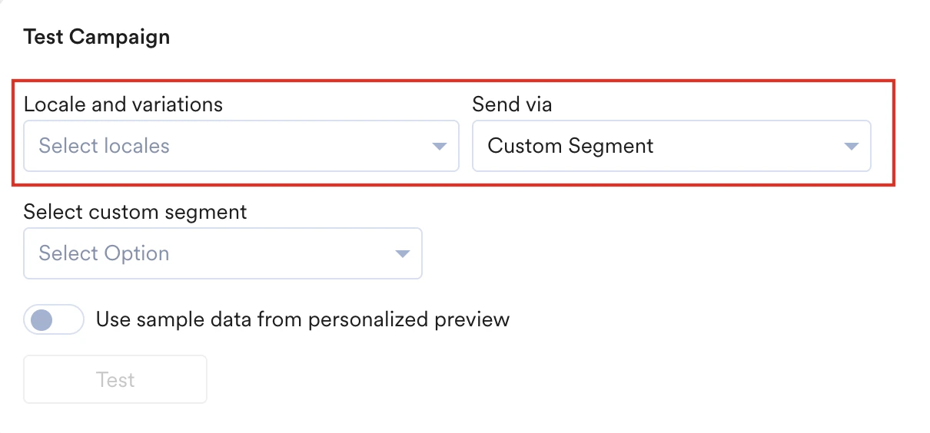Click the 'Send via' field label
This screenshot has width=930, height=433.
[512, 104]
